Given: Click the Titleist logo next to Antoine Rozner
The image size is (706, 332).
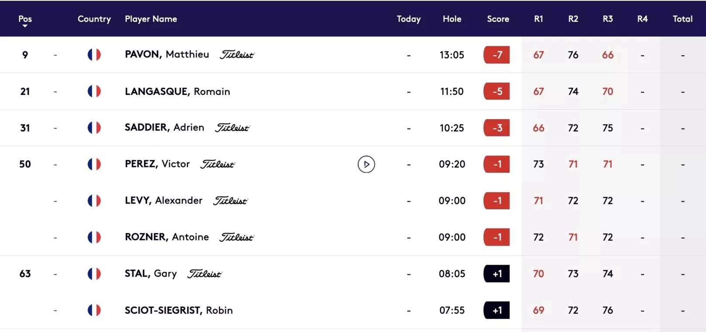Looking at the screenshot, I should 237,237.
